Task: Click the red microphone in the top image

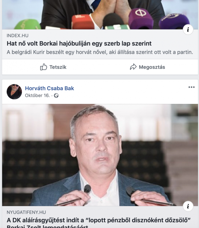Action: [83, 22]
